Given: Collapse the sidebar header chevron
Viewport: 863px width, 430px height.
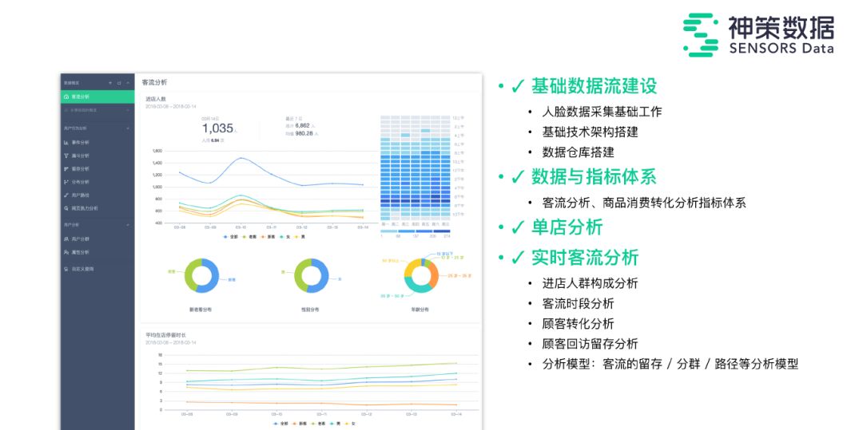Looking at the screenshot, I should [128, 83].
